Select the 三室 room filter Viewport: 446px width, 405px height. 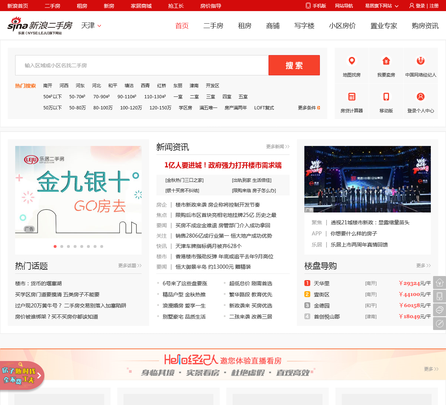pos(211,96)
